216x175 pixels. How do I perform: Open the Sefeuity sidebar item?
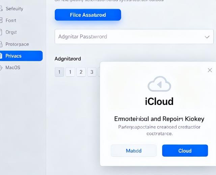(x=14, y=9)
